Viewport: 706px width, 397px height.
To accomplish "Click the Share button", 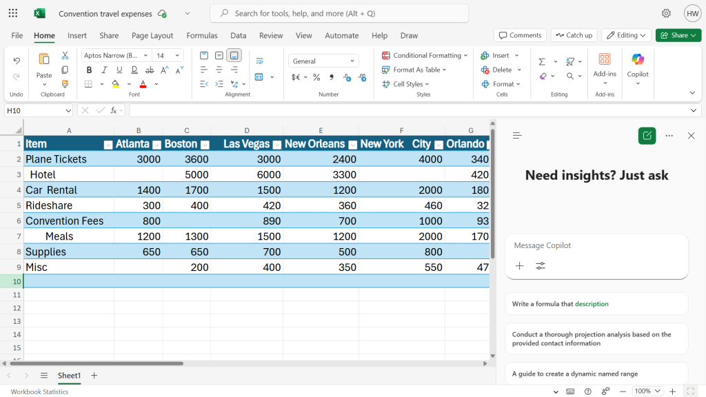I will tap(678, 34).
